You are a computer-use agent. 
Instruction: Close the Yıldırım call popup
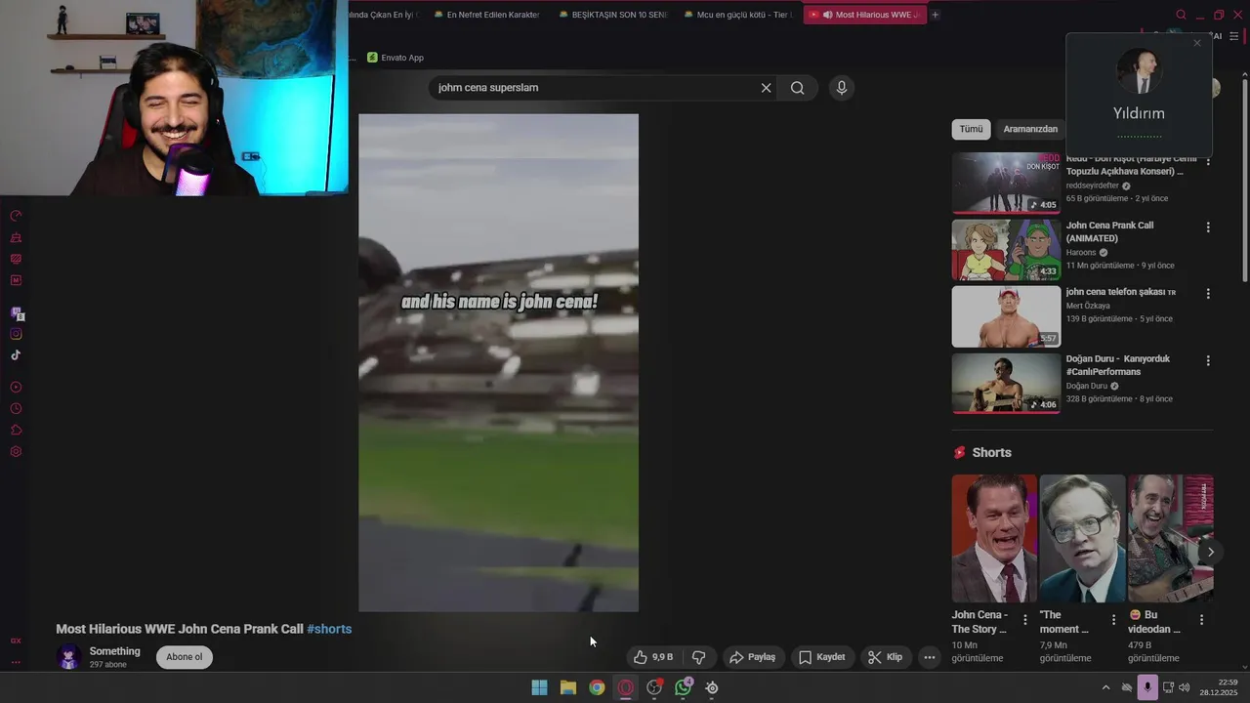1197,43
